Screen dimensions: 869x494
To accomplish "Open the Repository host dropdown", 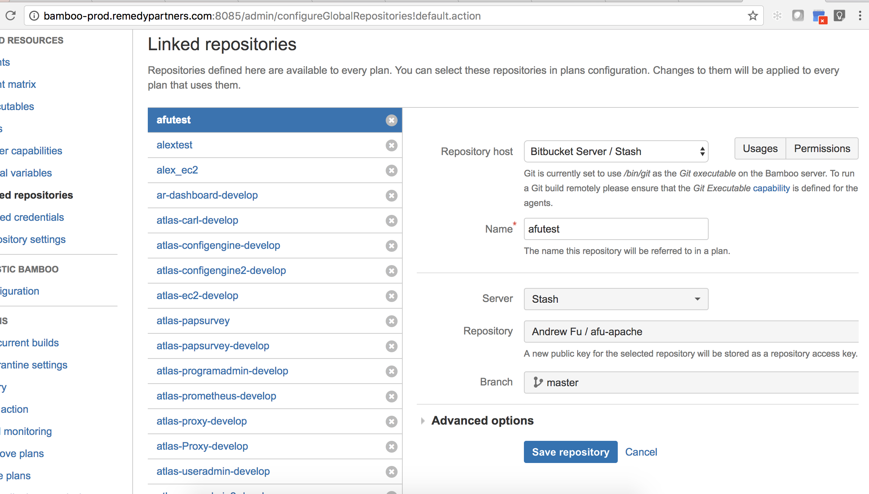I will click(616, 151).
